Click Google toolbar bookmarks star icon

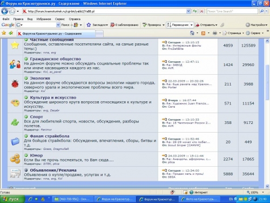(x=89, y=25)
